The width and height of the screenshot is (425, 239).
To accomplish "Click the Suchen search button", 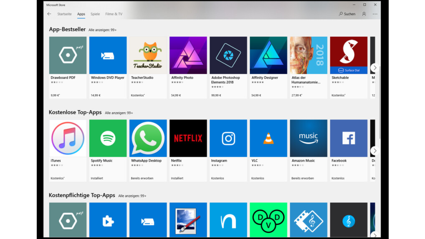I will coord(347,14).
